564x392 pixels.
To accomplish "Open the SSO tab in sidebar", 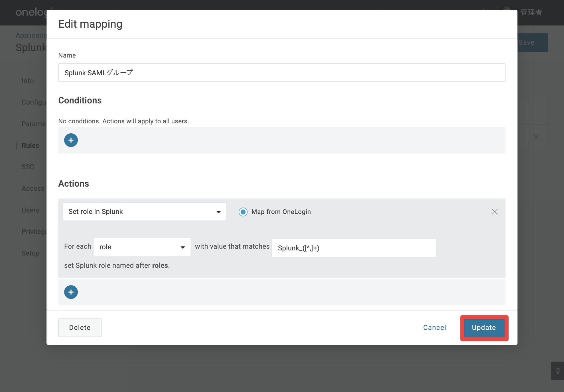I will 28,167.
